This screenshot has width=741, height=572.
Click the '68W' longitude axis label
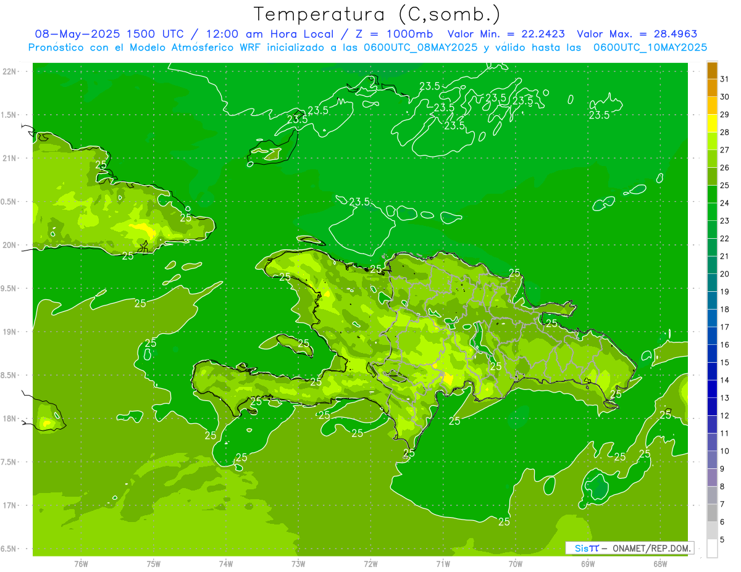659,563
